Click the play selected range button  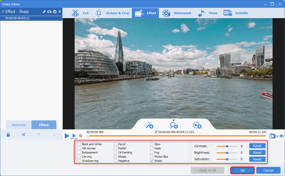[x=74, y=136]
